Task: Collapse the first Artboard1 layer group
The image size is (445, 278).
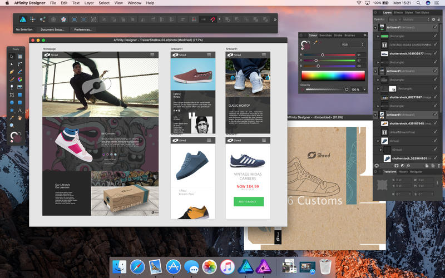Action: pyautogui.click(x=375, y=27)
